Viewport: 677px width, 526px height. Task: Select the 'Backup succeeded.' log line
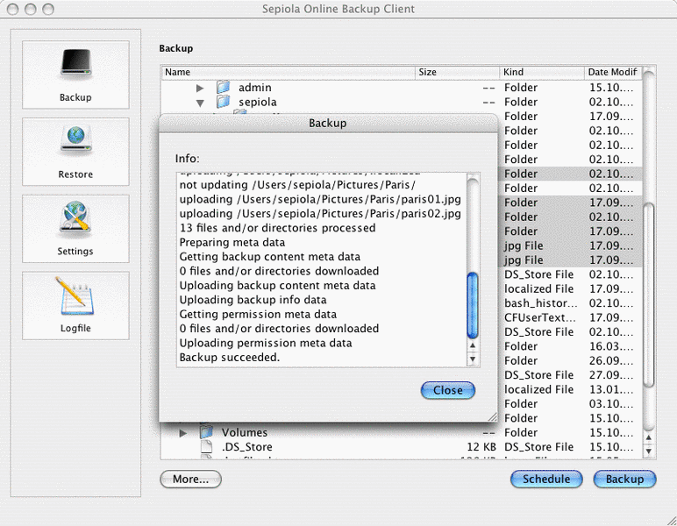[x=230, y=358]
